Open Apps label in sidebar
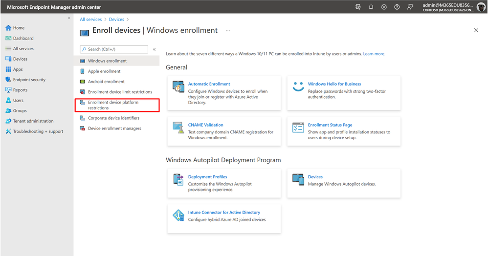The height and width of the screenshot is (256, 488). point(18,69)
